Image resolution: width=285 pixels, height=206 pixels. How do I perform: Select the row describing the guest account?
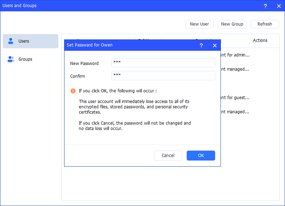click(249, 98)
